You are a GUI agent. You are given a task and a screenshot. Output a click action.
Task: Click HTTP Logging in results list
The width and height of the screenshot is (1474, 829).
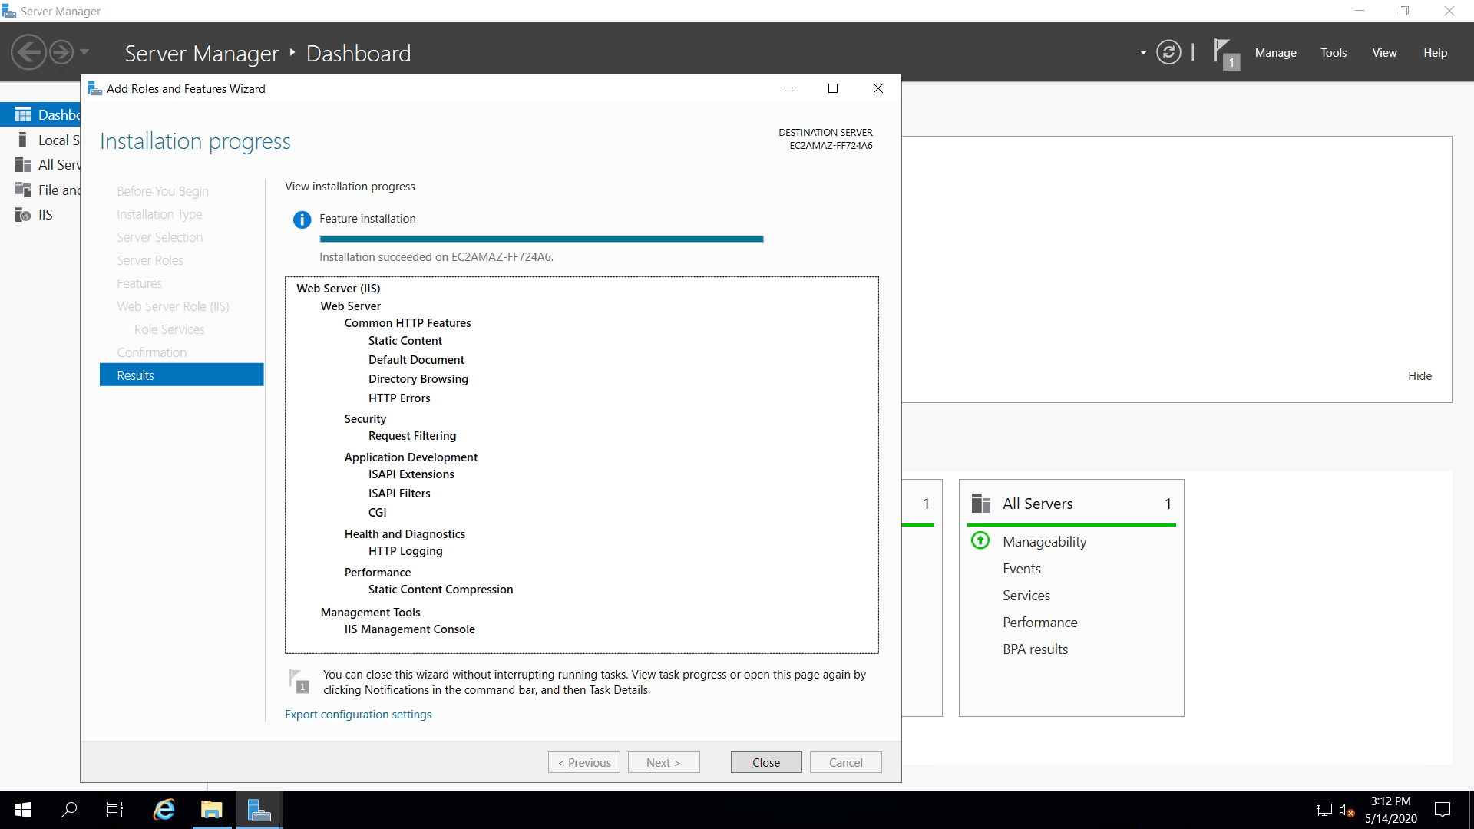click(405, 551)
